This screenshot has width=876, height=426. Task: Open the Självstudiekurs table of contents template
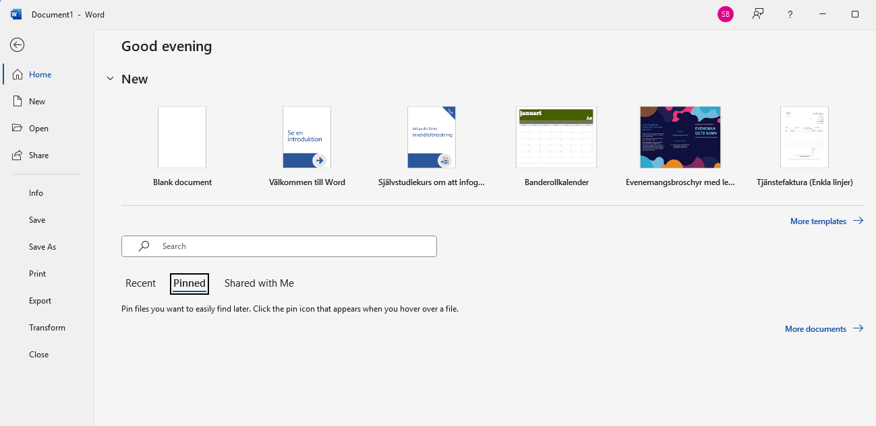(432, 137)
